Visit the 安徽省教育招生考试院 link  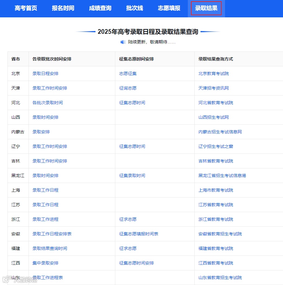(x=220, y=234)
